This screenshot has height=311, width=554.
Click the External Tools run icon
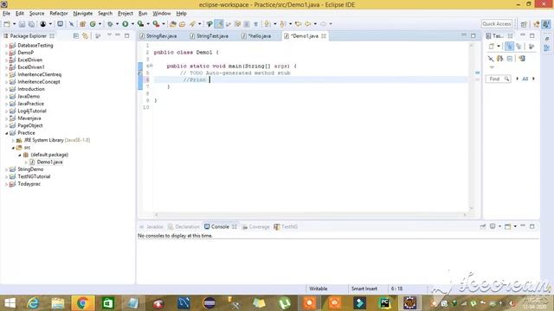156,24
